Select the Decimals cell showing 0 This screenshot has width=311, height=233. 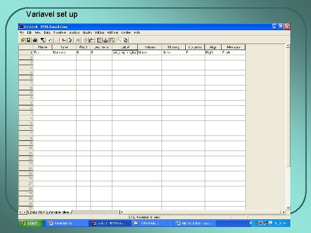coord(101,52)
